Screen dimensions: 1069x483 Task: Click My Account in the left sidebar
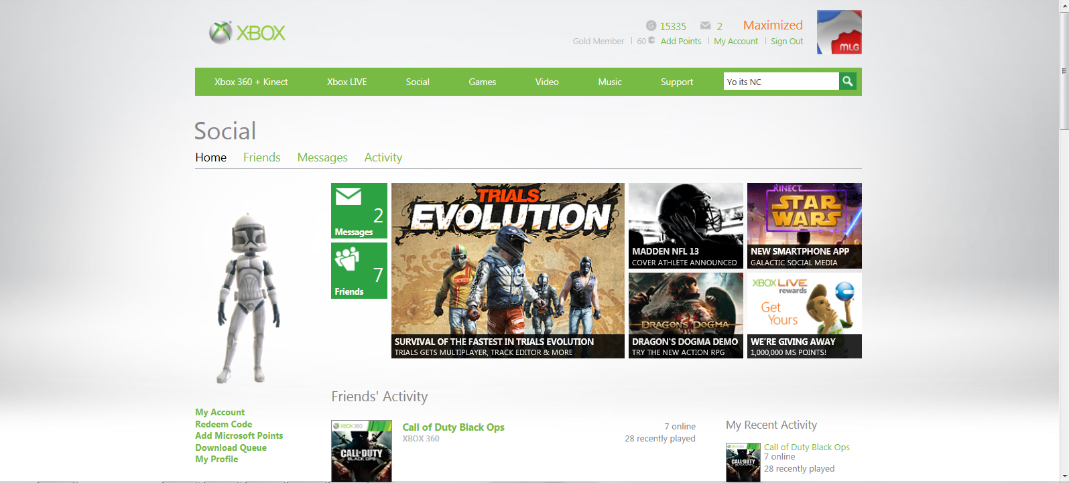click(220, 412)
